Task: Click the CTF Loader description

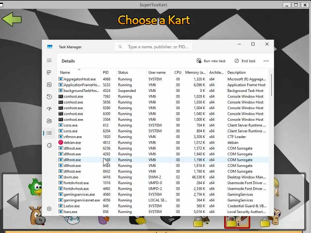Action: [x=236, y=137]
